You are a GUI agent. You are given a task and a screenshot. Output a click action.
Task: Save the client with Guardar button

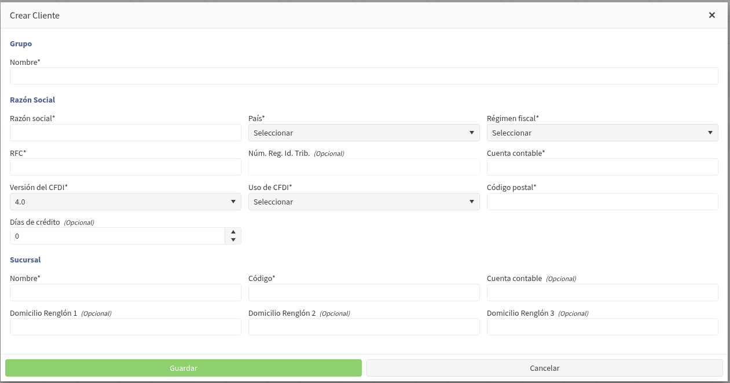[x=184, y=368]
